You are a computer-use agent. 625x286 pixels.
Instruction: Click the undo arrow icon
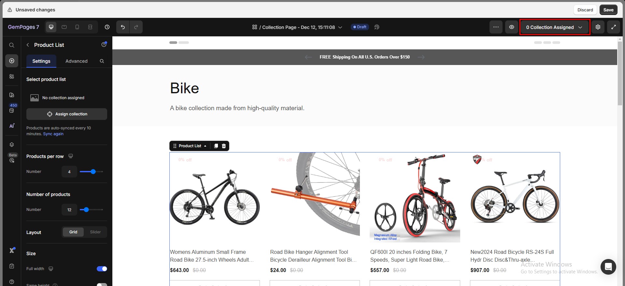[123, 27]
